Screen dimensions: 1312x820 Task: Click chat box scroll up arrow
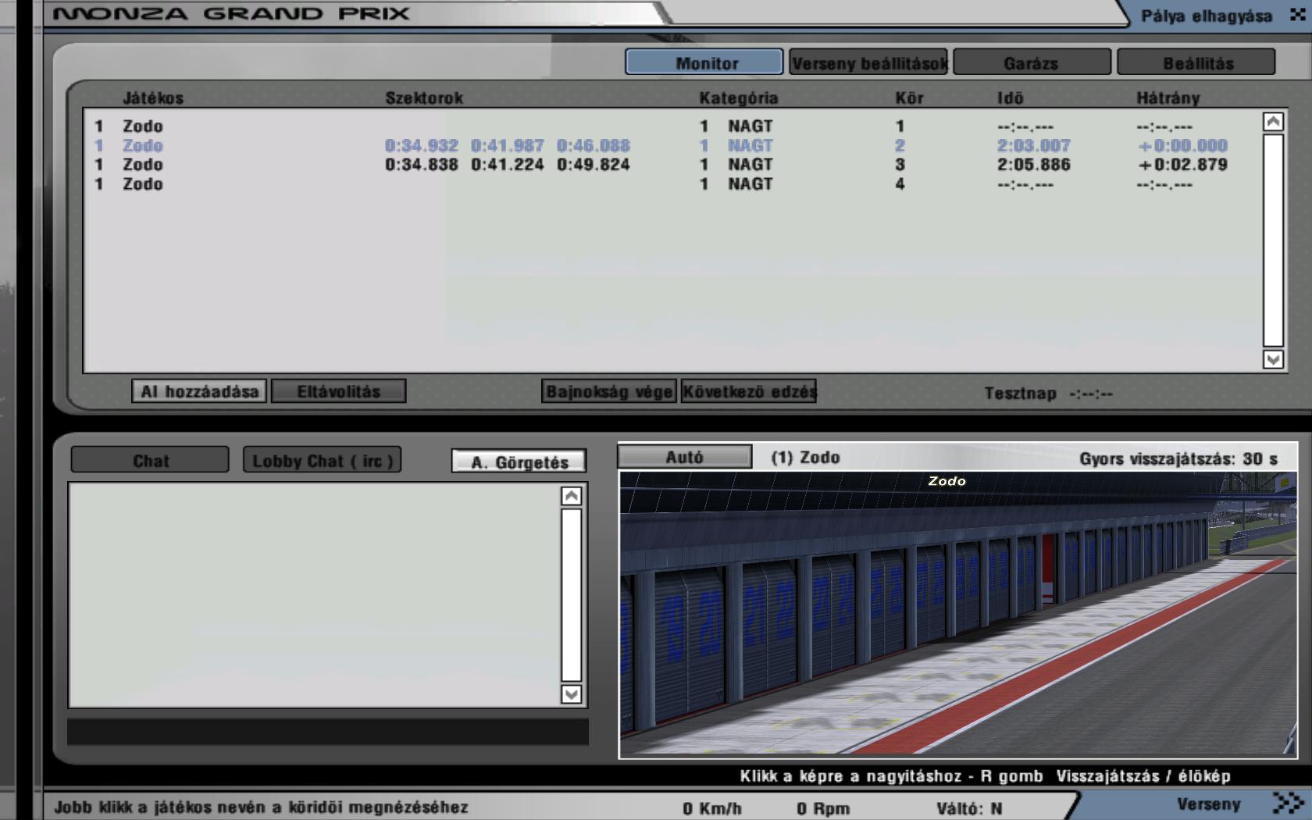pyautogui.click(x=572, y=496)
